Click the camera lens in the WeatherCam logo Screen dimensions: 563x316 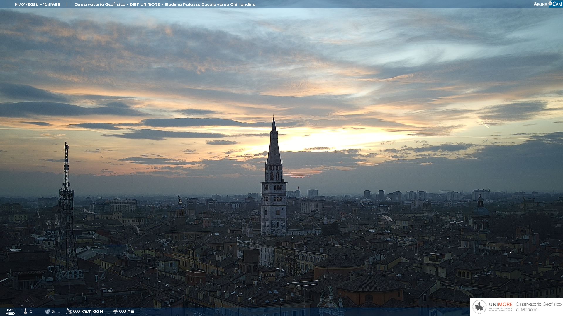point(550,4)
